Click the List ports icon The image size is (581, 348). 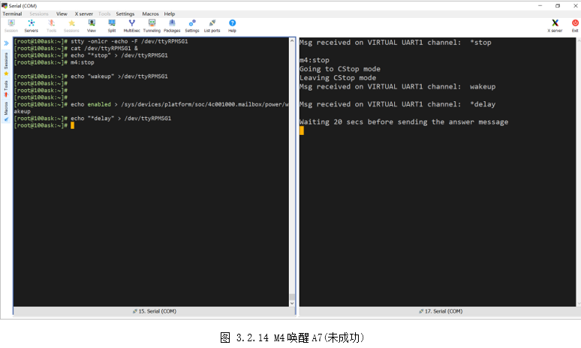point(212,25)
